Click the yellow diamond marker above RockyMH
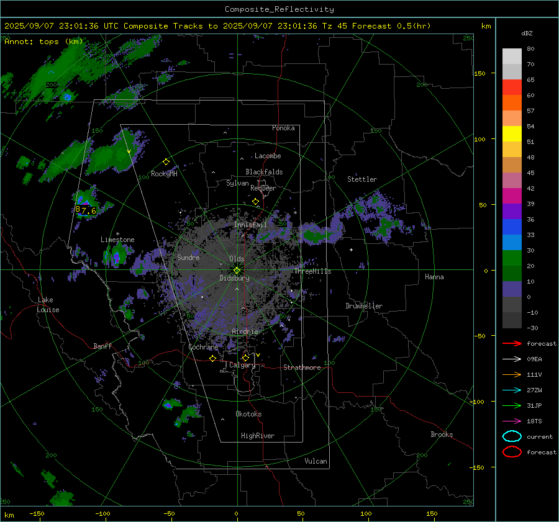This screenshot has height=522, width=559. point(166,162)
